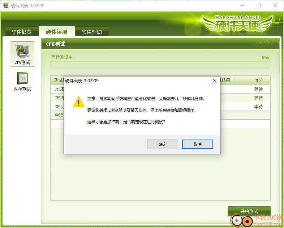Close the main 硬件天使 window
This screenshot has height=228, width=284.
[275, 5]
